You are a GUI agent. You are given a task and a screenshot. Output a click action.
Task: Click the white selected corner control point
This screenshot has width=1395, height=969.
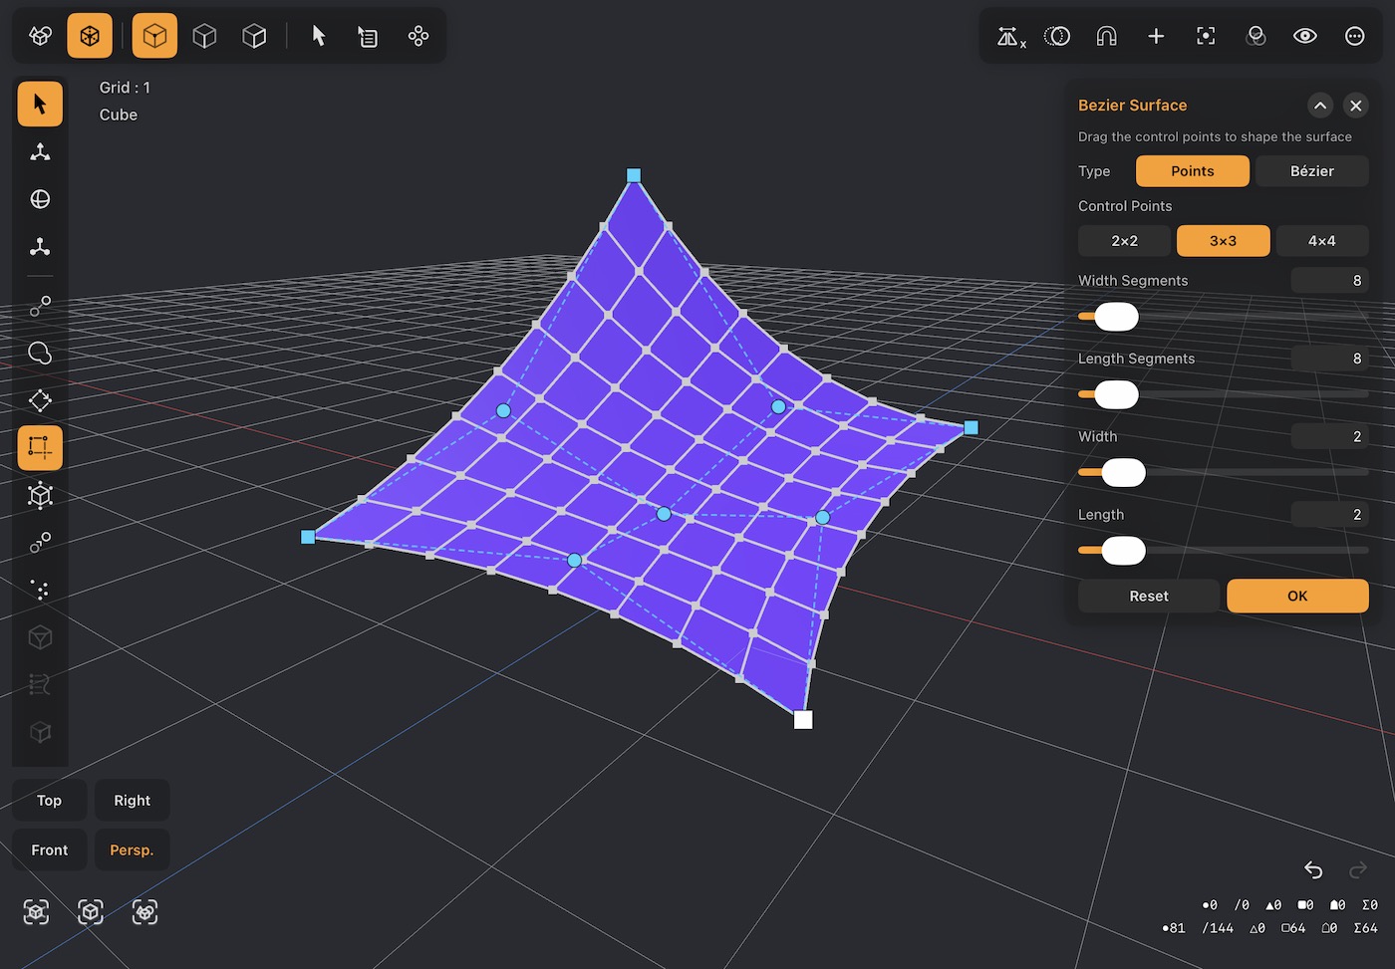tap(803, 719)
